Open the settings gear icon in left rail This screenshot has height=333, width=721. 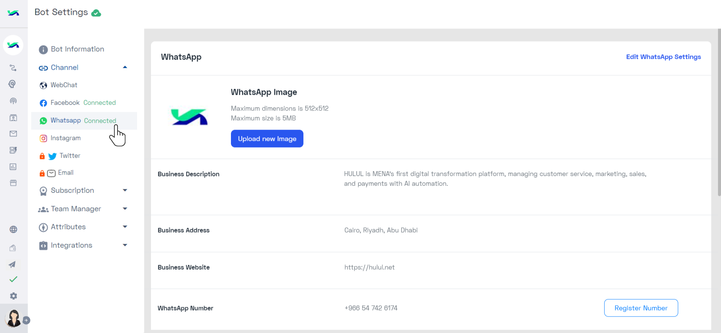14,296
